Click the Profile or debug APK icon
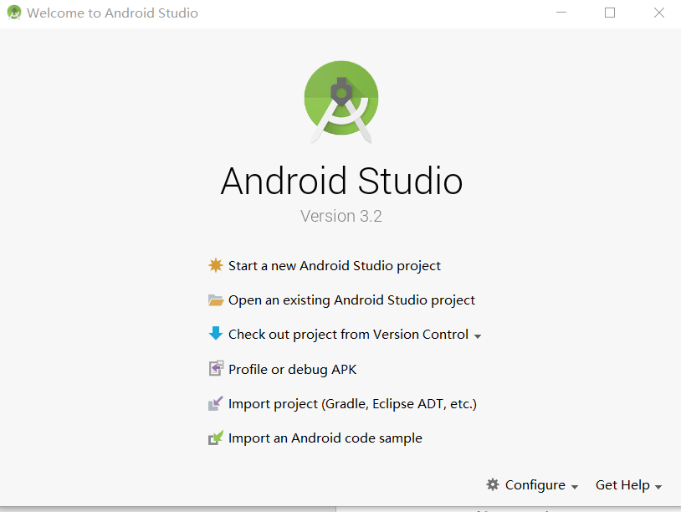The height and width of the screenshot is (512, 681). (x=216, y=369)
